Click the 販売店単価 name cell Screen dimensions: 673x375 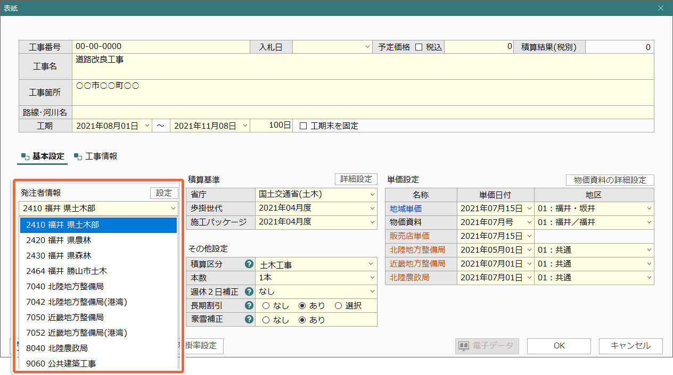point(421,236)
